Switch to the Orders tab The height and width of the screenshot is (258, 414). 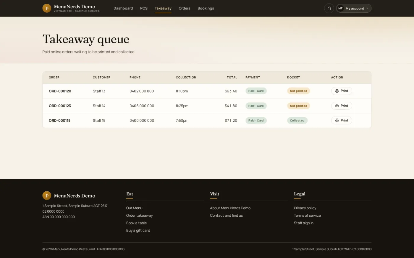click(x=185, y=8)
